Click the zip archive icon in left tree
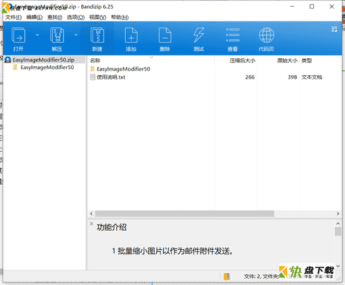345x285 pixels. (x=7, y=60)
